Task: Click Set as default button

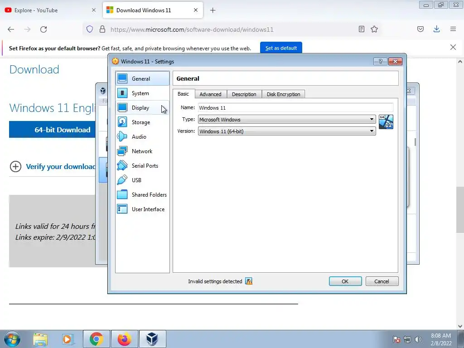Action: point(281,48)
